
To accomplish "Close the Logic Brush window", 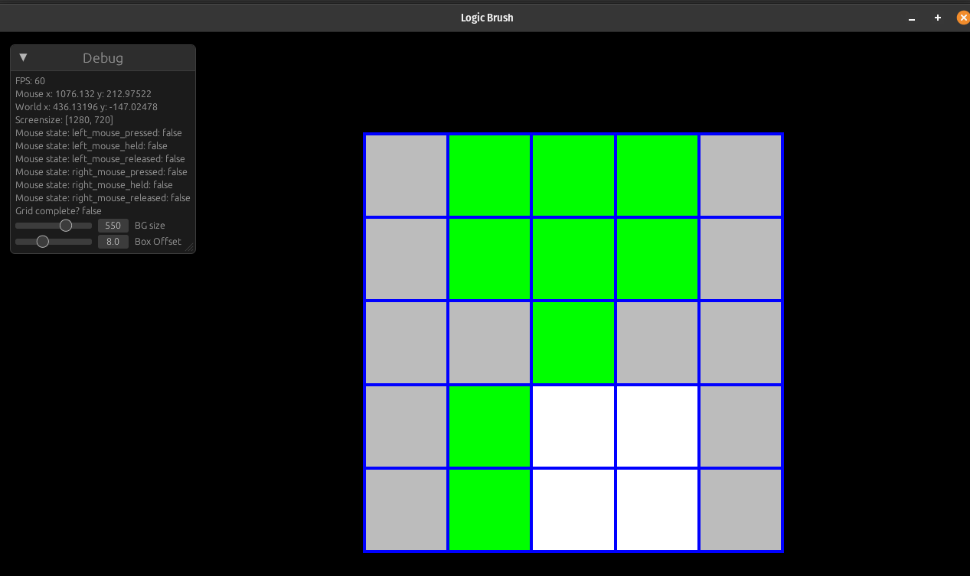I will 963,18.
